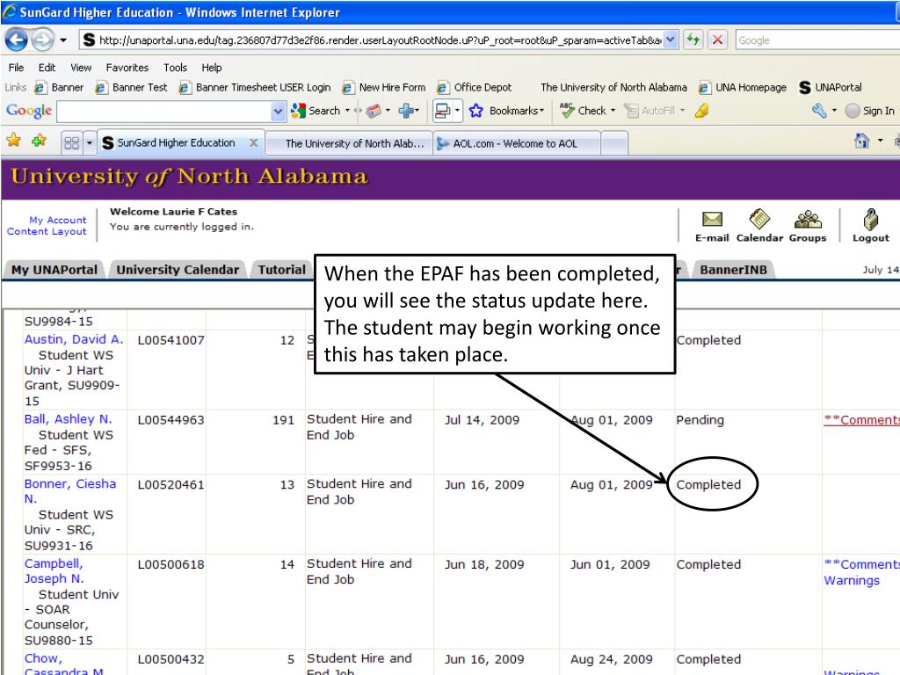The width and height of the screenshot is (900, 675).
Task: Stop loading with the red X icon
Action: [x=717, y=40]
